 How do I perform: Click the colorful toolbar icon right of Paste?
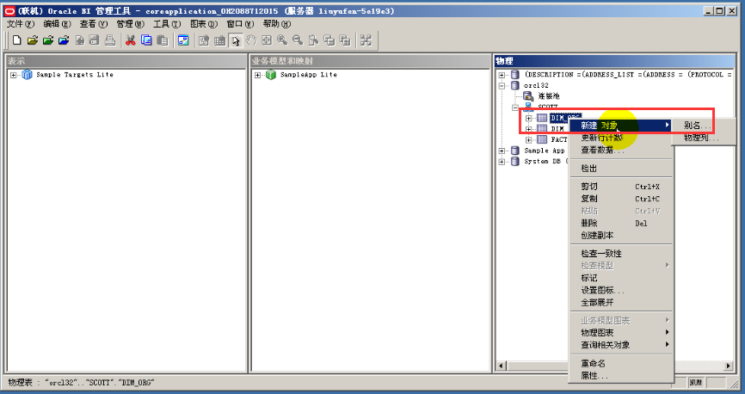pos(183,40)
